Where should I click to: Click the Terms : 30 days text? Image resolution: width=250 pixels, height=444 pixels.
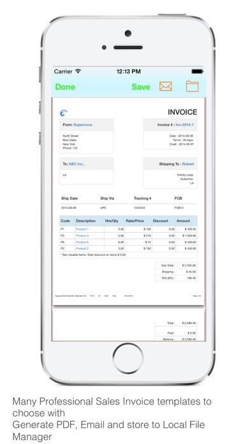tap(183, 140)
